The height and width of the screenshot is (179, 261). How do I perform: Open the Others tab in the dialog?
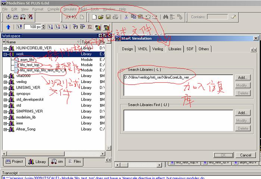tap(204, 49)
